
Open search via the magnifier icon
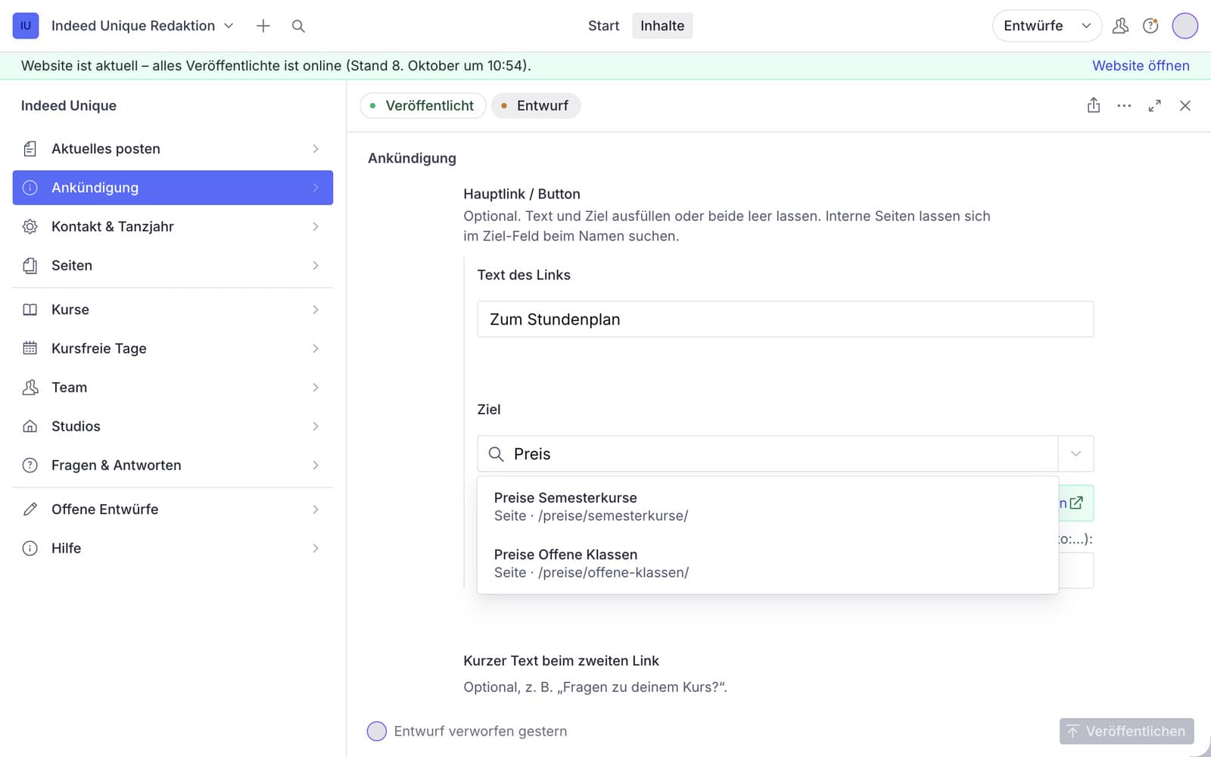[298, 26]
